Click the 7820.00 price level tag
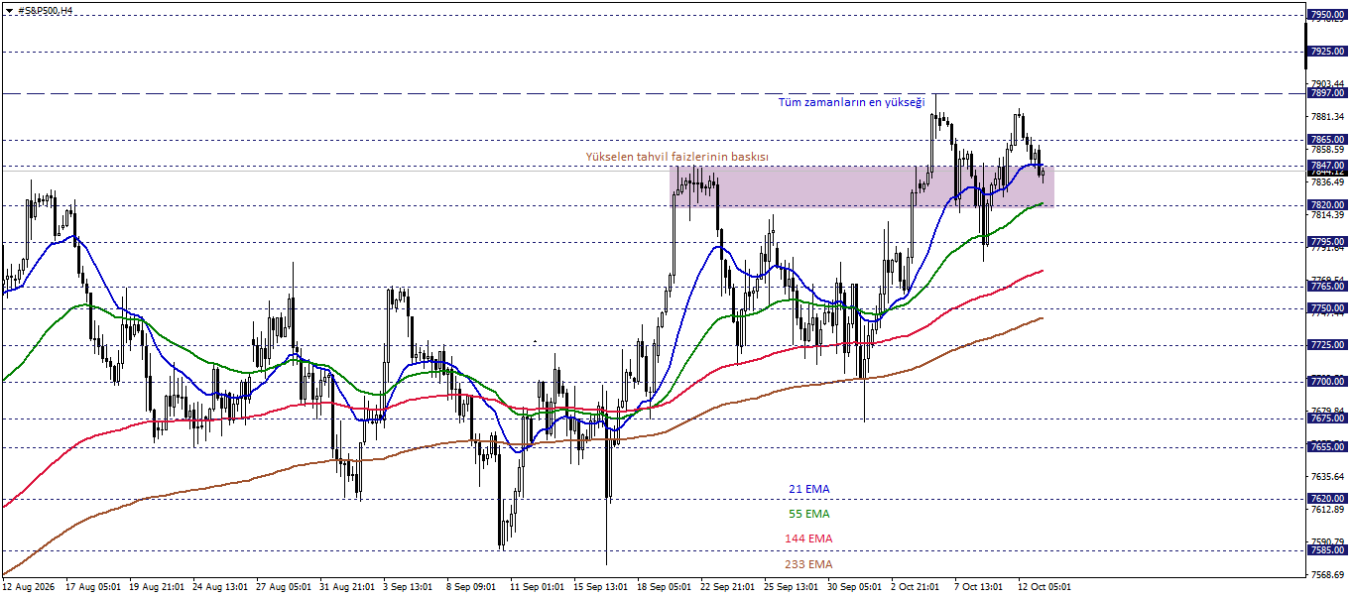Viewport: 1351px width, 598px height. pos(1326,205)
